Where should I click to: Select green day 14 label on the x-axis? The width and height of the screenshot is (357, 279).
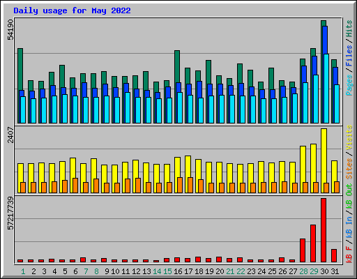(x=157, y=271)
